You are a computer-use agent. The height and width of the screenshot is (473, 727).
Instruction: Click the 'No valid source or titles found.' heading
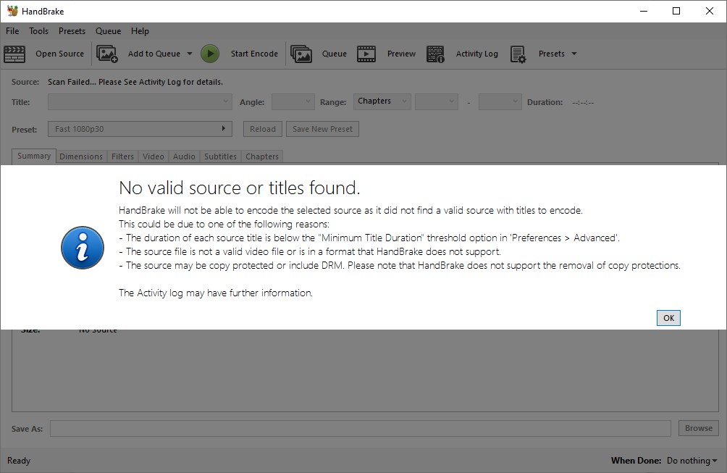pos(239,188)
